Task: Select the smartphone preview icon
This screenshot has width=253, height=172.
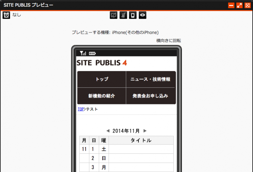Action: [x=133, y=15]
